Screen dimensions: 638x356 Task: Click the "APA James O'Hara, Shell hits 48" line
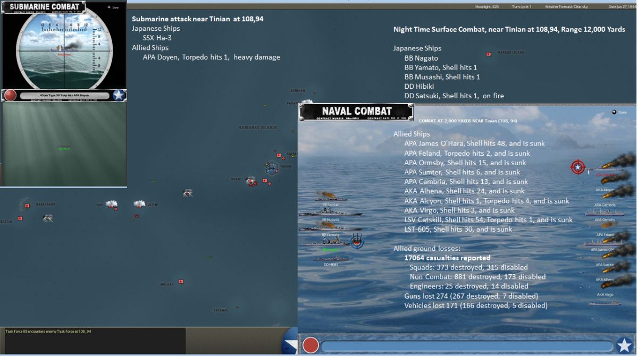474,143
